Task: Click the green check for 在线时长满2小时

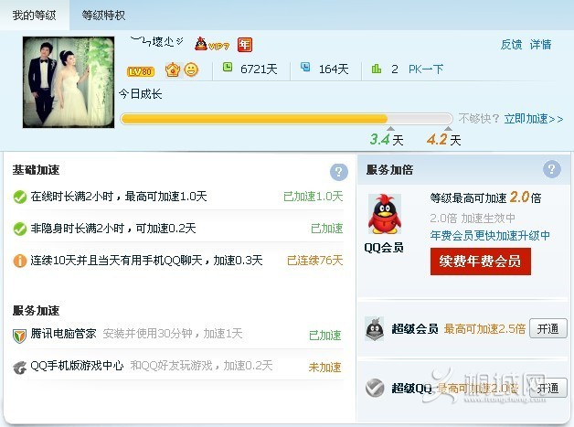Action: 20,197
